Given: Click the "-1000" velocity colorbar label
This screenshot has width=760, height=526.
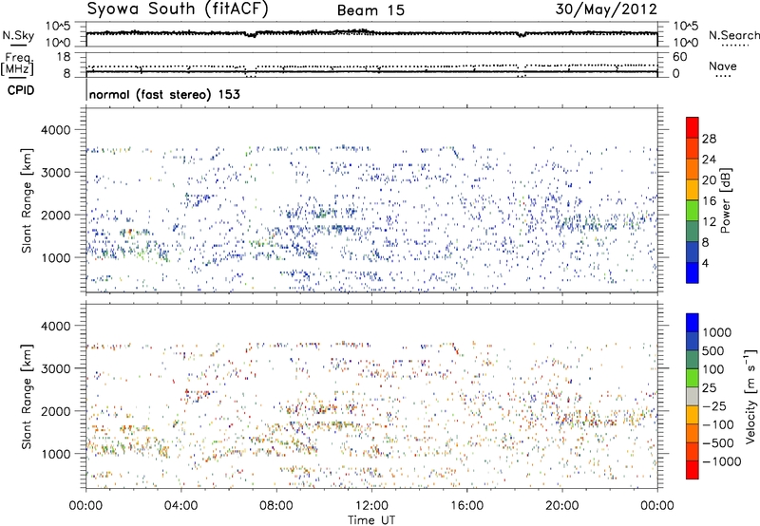Looking at the screenshot, I should click(x=721, y=461).
